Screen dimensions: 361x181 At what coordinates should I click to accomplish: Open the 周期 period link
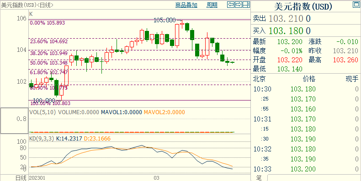(212, 5)
